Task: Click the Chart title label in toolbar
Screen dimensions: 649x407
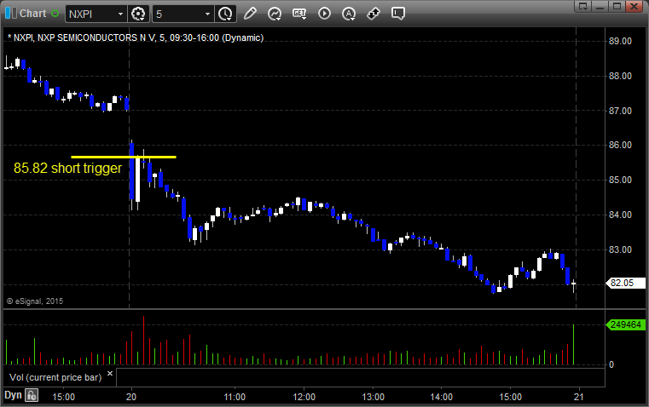Action: (33, 14)
